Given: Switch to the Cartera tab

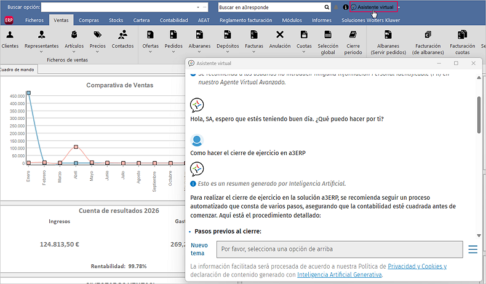Looking at the screenshot, I should (x=141, y=20).
